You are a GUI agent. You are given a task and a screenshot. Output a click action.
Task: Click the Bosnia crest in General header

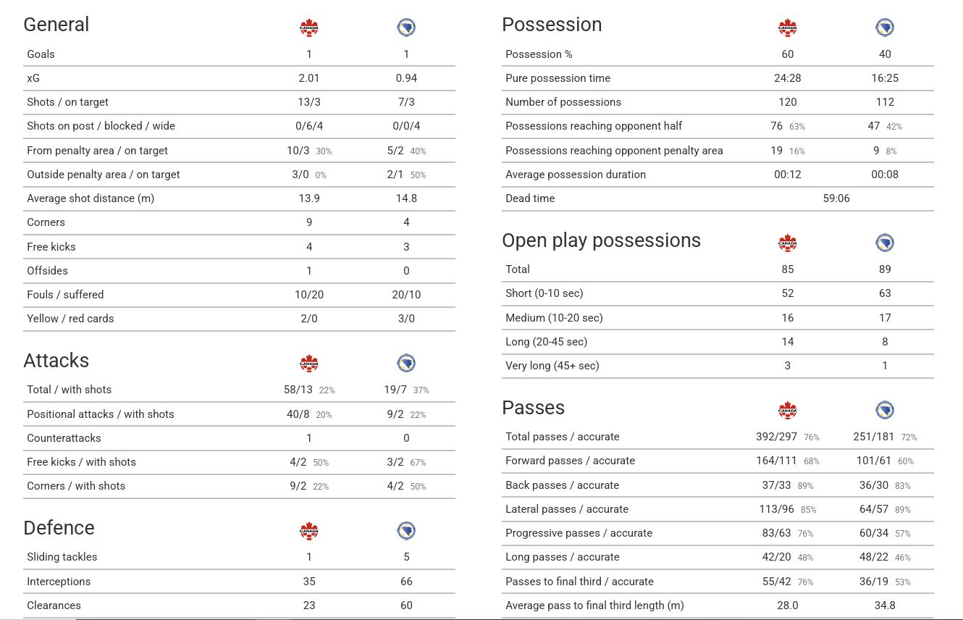click(x=406, y=28)
